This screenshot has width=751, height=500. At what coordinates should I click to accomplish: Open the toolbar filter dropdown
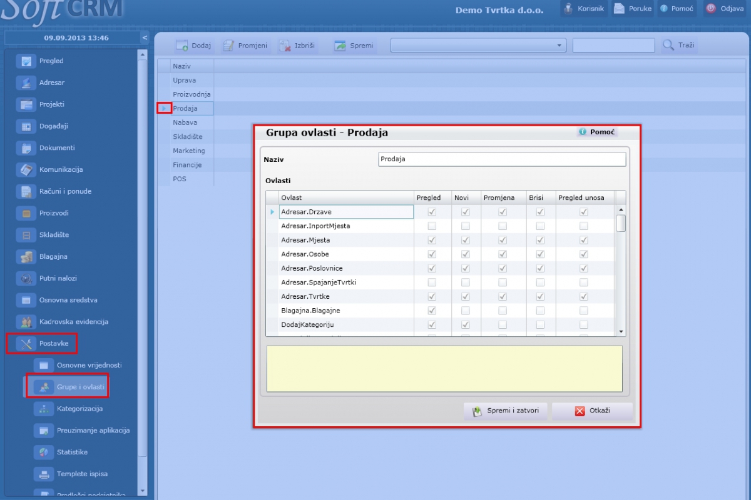pos(478,46)
